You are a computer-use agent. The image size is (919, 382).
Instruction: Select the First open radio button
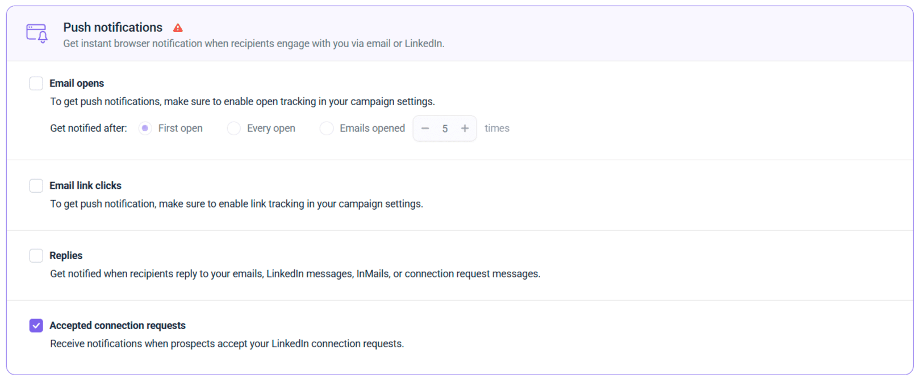point(145,128)
